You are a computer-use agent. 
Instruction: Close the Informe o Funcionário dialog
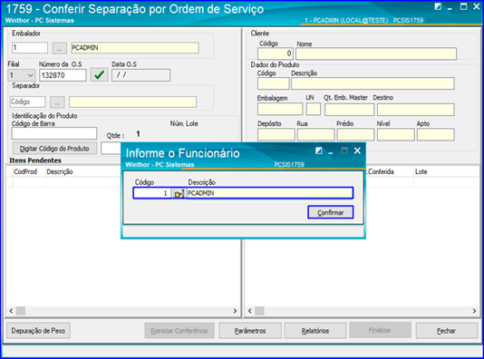pyautogui.click(x=357, y=150)
